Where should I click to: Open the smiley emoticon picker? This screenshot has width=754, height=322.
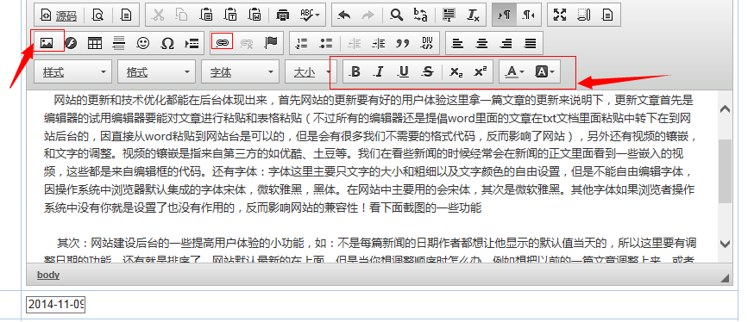click(143, 43)
